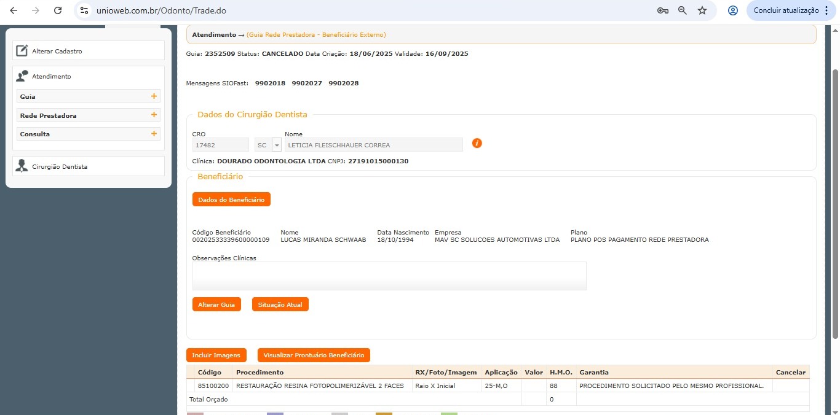Click the orange info icon beside dentist name
Image resolution: width=840 pixels, height=415 pixels.
[477, 143]
